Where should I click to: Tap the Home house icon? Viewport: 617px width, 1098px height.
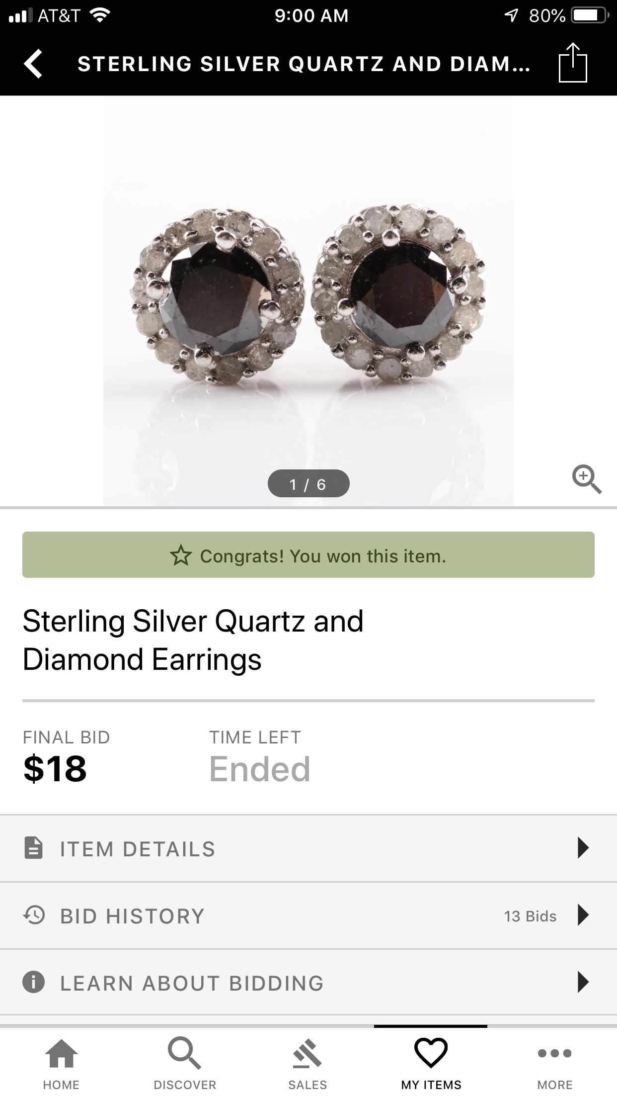click(x=61, y=1053)
